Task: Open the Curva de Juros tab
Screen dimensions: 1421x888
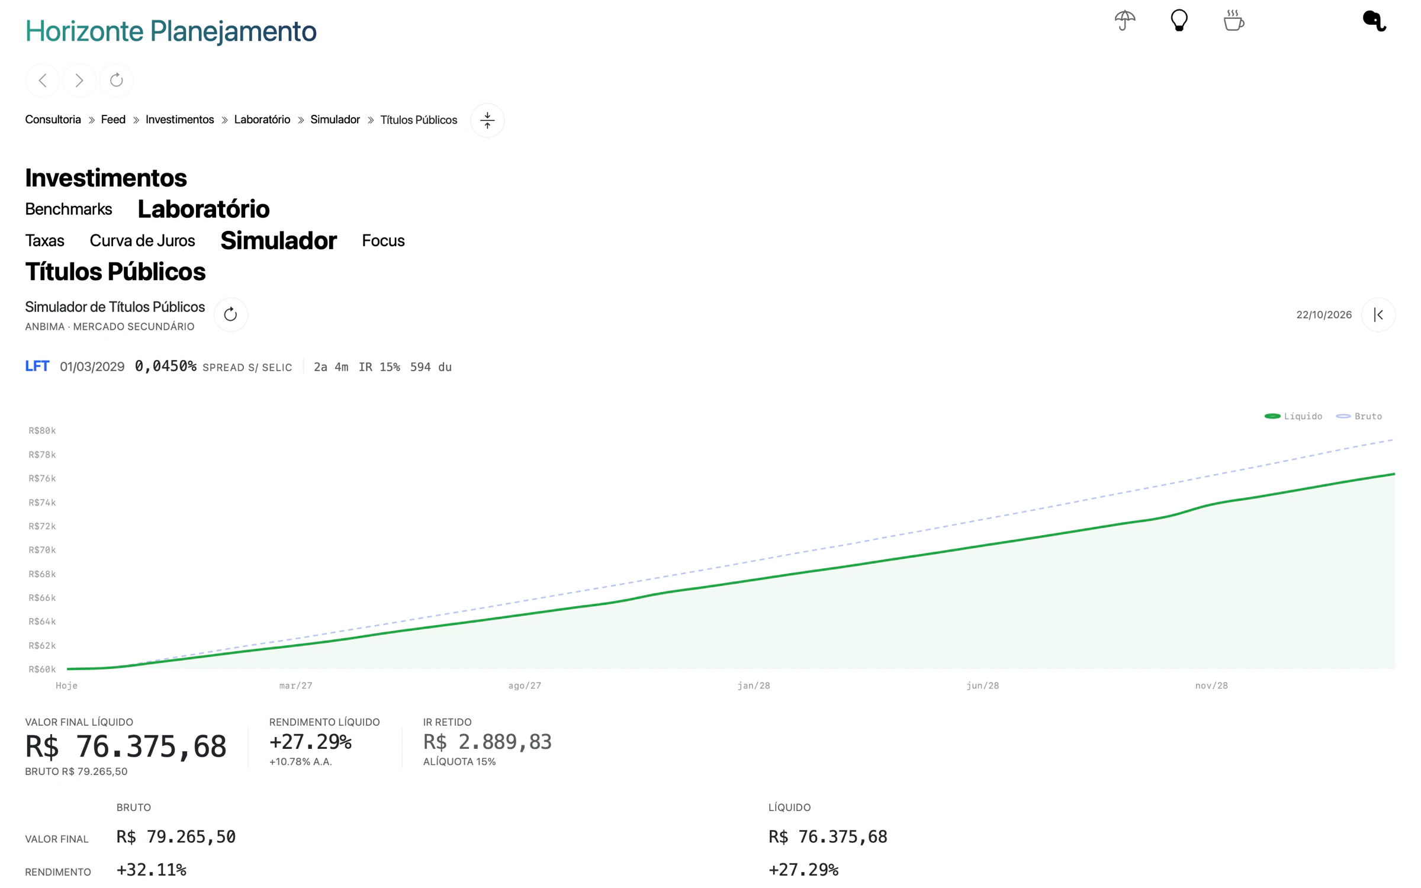Action: click(142, 240)
